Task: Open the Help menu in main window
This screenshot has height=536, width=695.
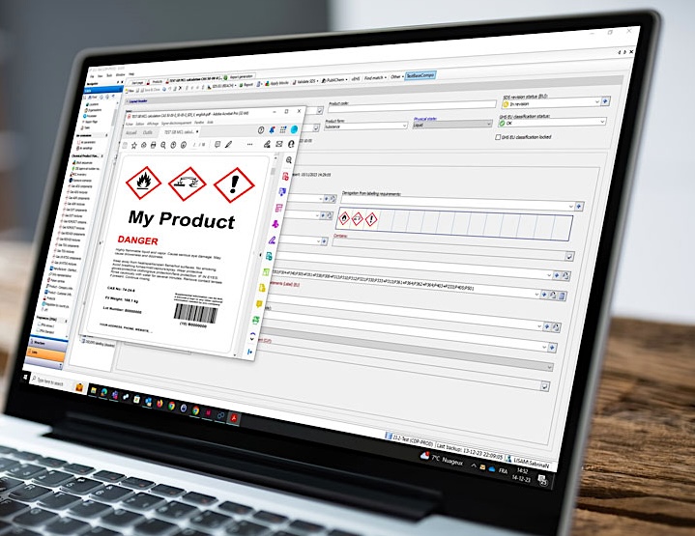Action: click(x=131, y=74)
